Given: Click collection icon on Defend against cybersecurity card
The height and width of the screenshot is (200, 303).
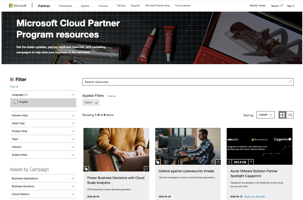Looking at the screenshot, I should (x=158, y=162).
